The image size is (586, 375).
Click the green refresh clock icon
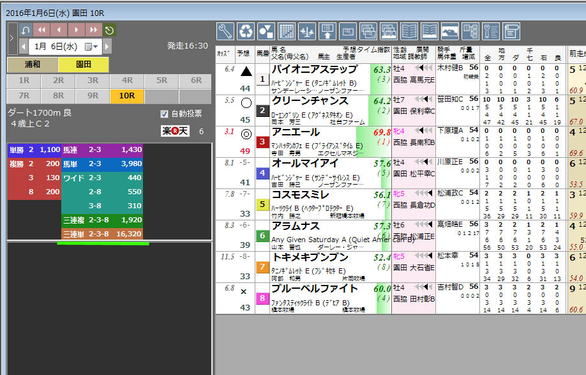coord(109,30)
